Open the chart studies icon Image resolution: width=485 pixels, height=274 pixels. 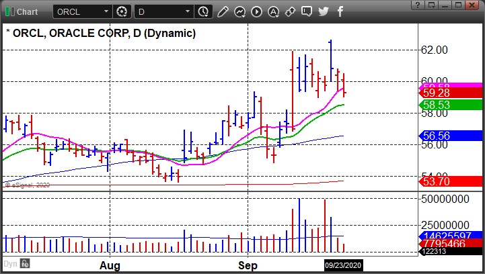tap(239, 11)
